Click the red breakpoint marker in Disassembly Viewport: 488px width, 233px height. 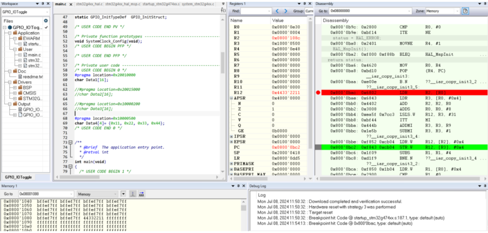pos(318,93)
